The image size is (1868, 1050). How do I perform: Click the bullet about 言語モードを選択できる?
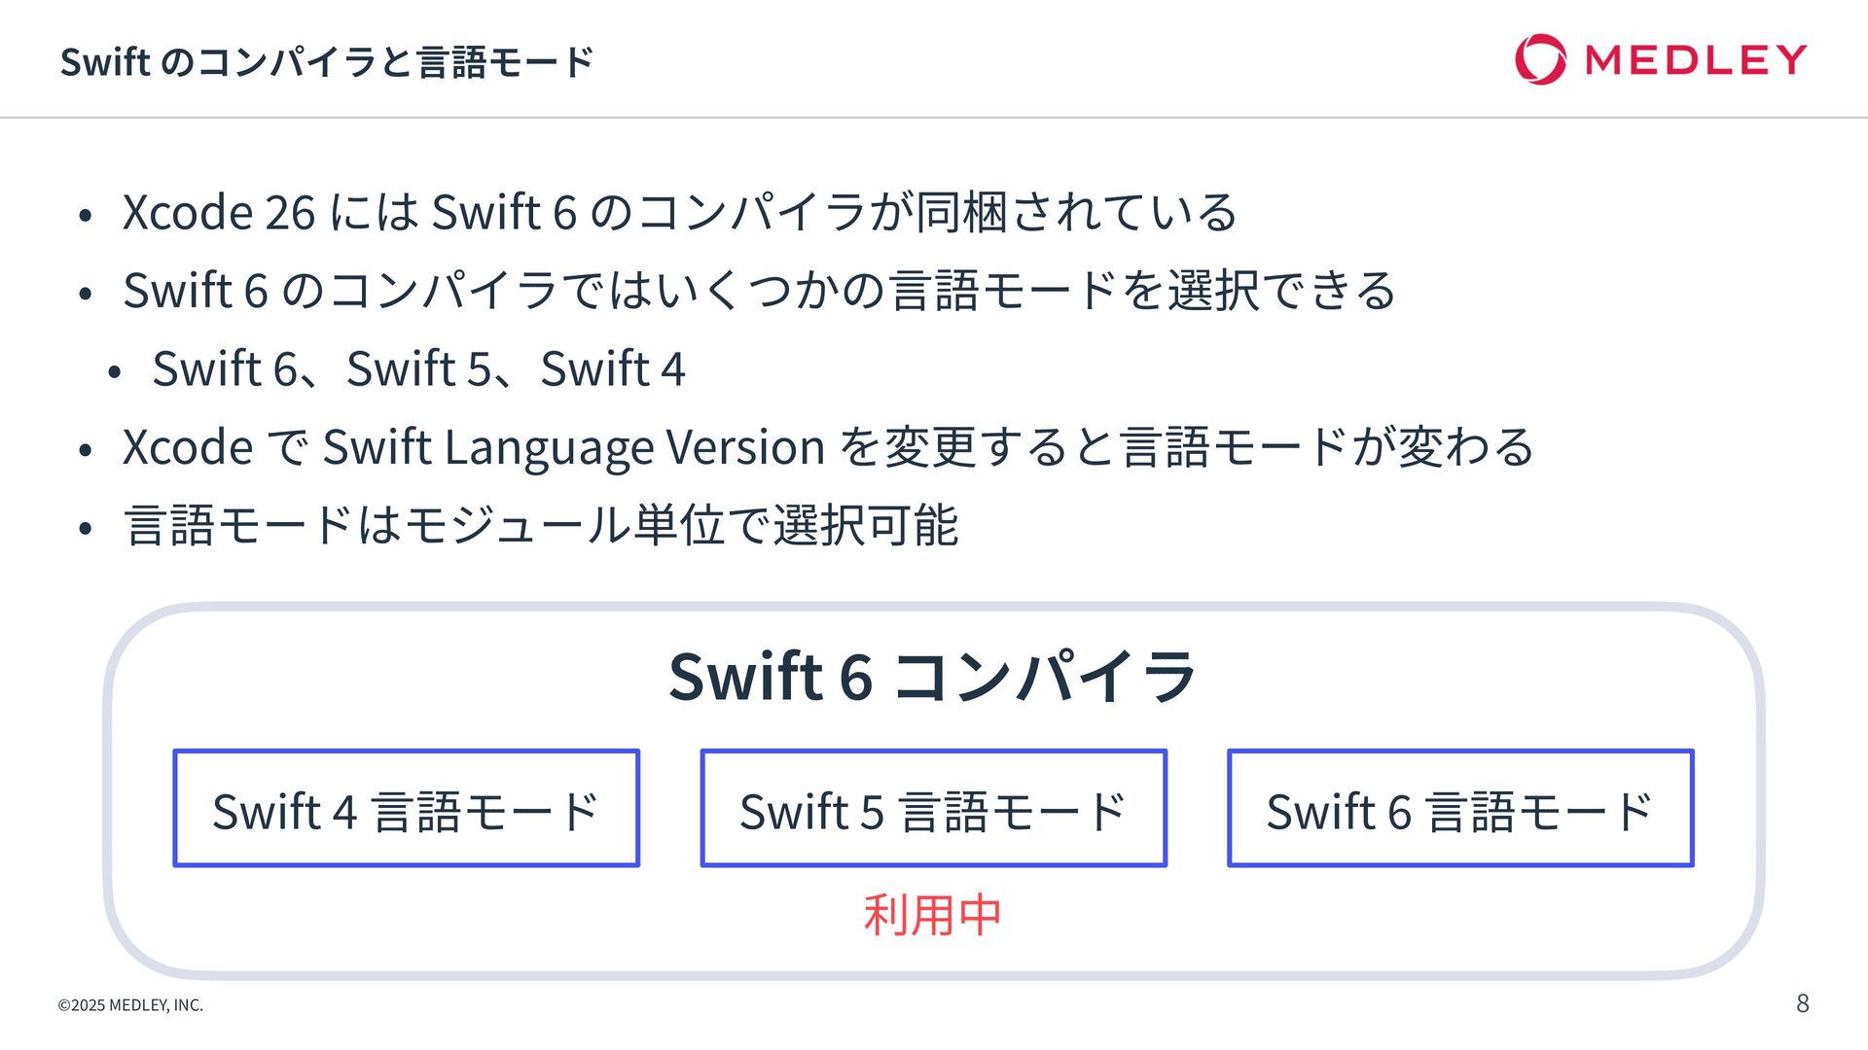click(759, 291)
